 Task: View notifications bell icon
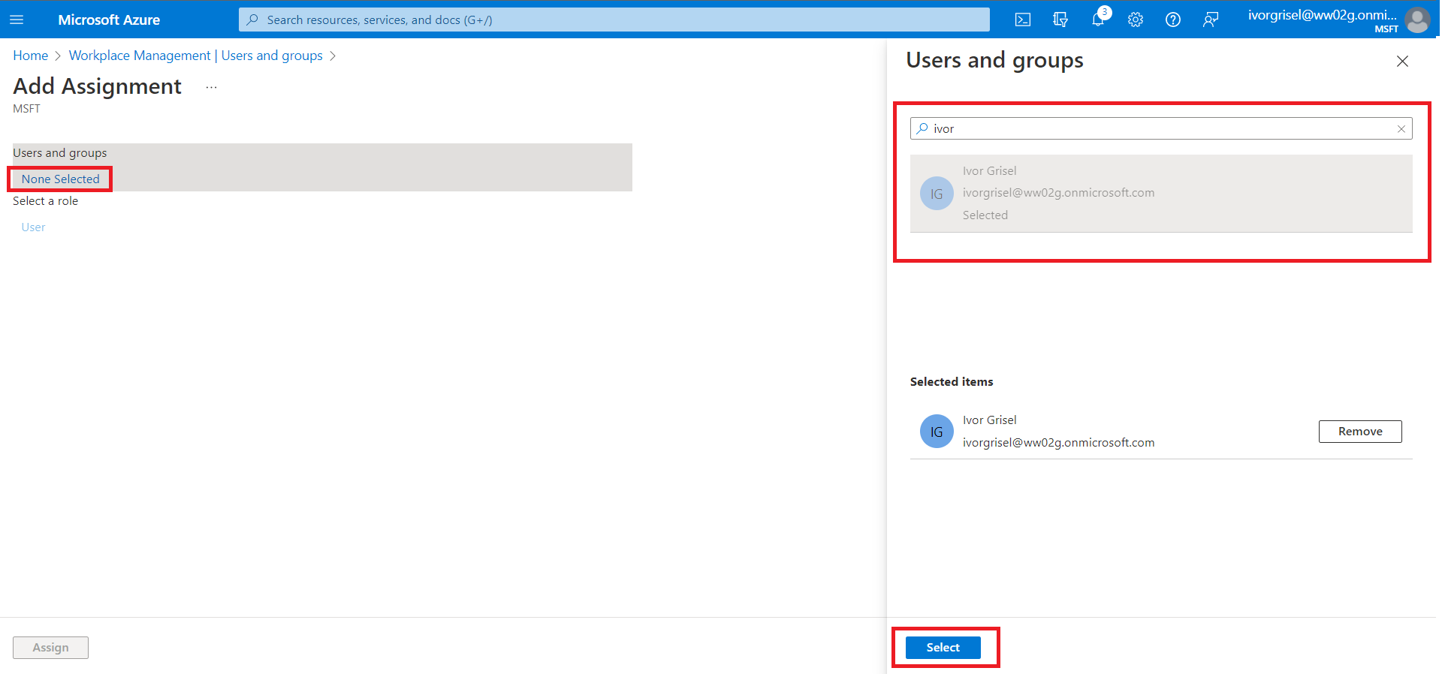point(1099,20)
